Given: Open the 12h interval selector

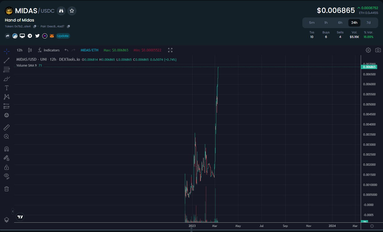Looking at the screenshot, I should [x=19, y=50].
